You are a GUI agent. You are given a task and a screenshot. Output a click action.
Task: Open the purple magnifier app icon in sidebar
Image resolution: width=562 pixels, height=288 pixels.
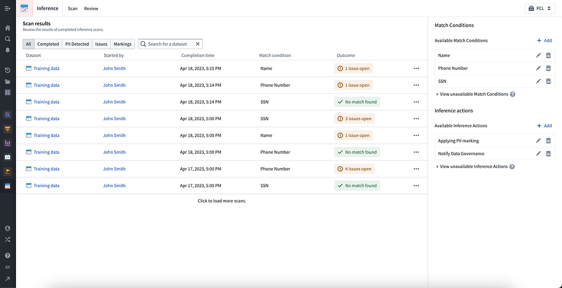pyautogui.click(x=8, y=115)
